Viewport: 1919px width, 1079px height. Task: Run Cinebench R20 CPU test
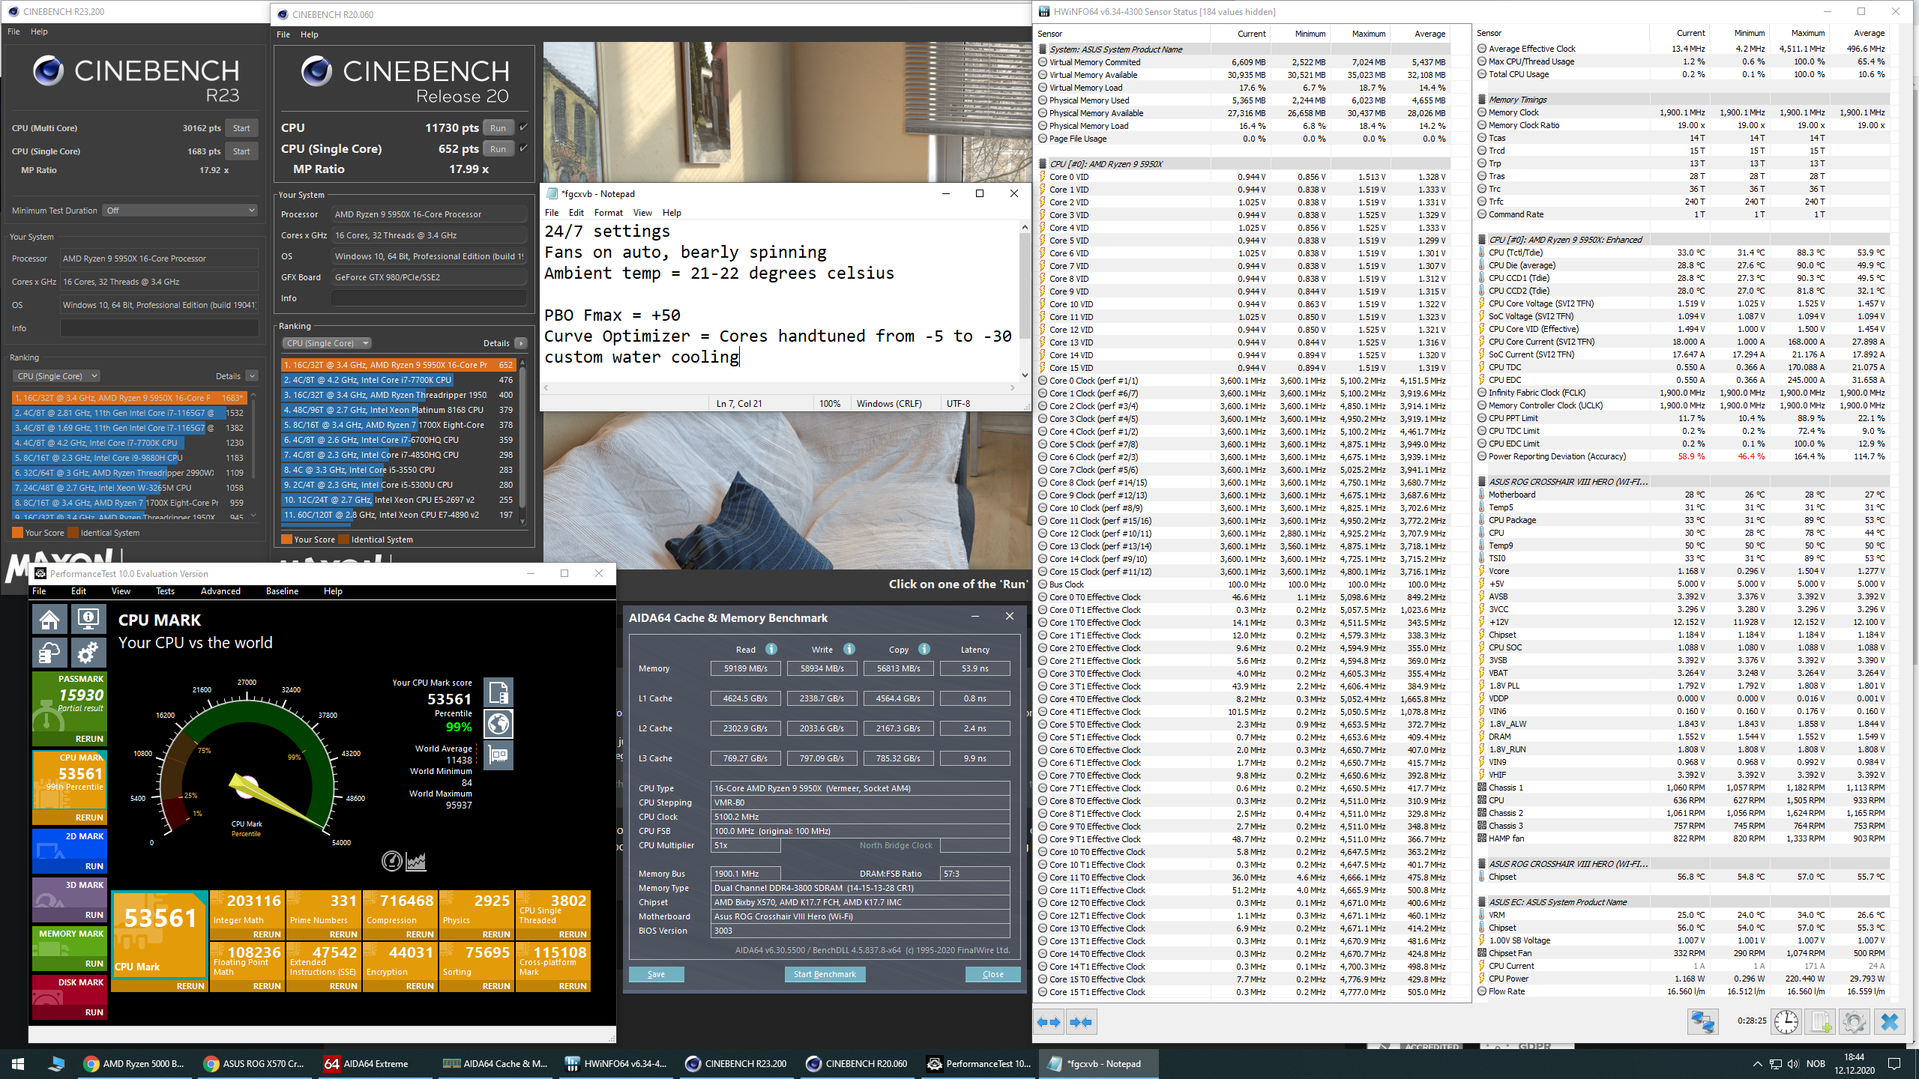498,128
